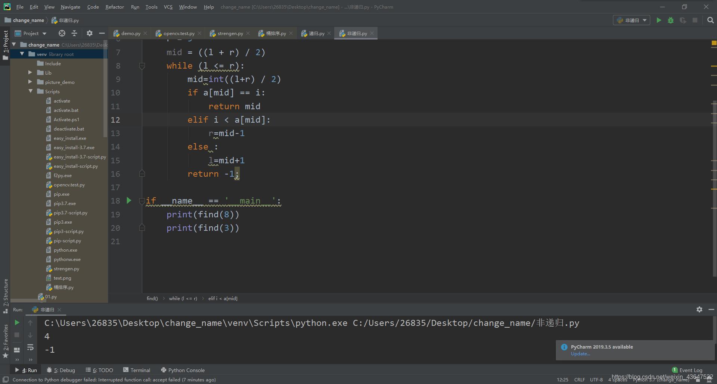Screen dimensions: 717x384
Task: Run the current configuration with green play
Action: pos(659,20)
